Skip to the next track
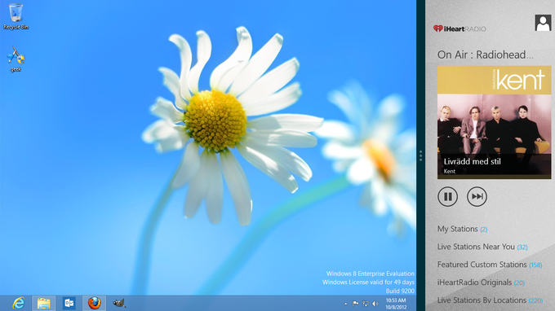The image size is (555, 311). (x=477, y=197)
